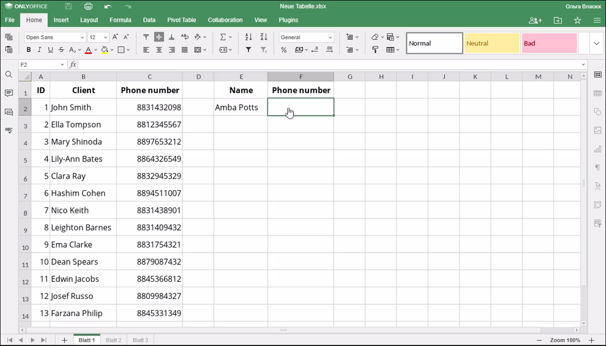Screen dimensions: 606x346
Task: Click the Paste icon
Action: coord(9,50)
